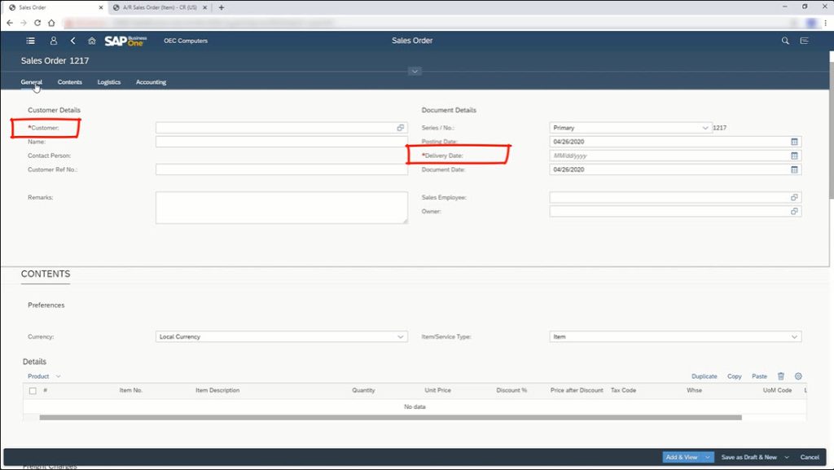Switch to the Accounting tab
The width and height of the screenshot is (834, 470).
151,82
